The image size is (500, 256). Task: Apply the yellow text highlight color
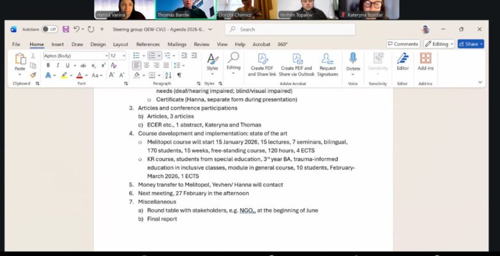(64, 75)
